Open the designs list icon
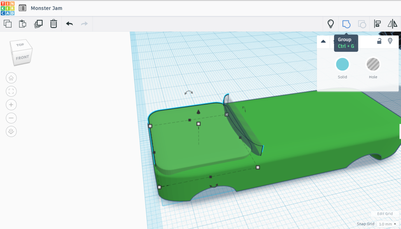 (x=22, y=8)
